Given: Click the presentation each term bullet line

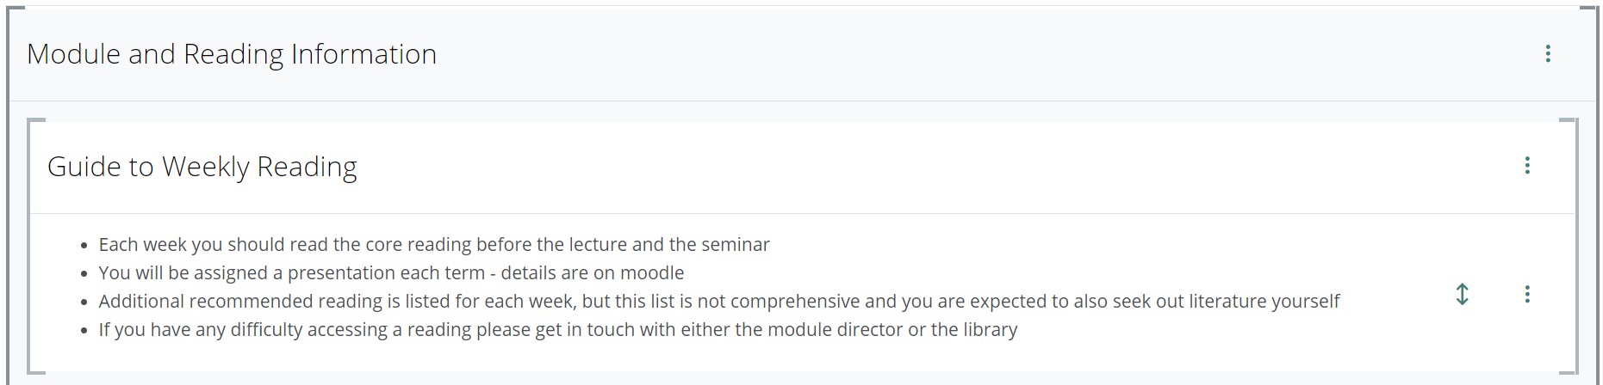Looking at the screenshot, I should (391, 273).
